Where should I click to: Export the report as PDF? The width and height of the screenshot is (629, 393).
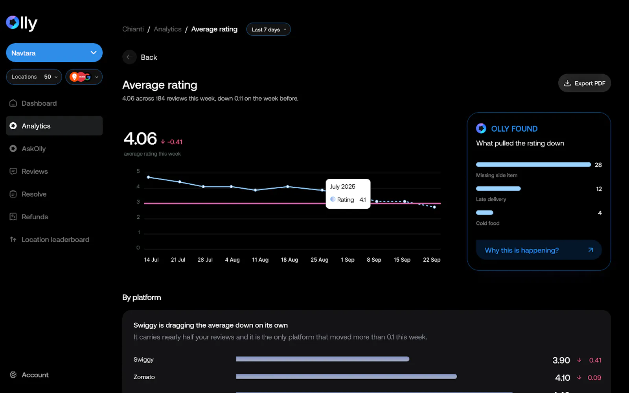pos(585,83)
